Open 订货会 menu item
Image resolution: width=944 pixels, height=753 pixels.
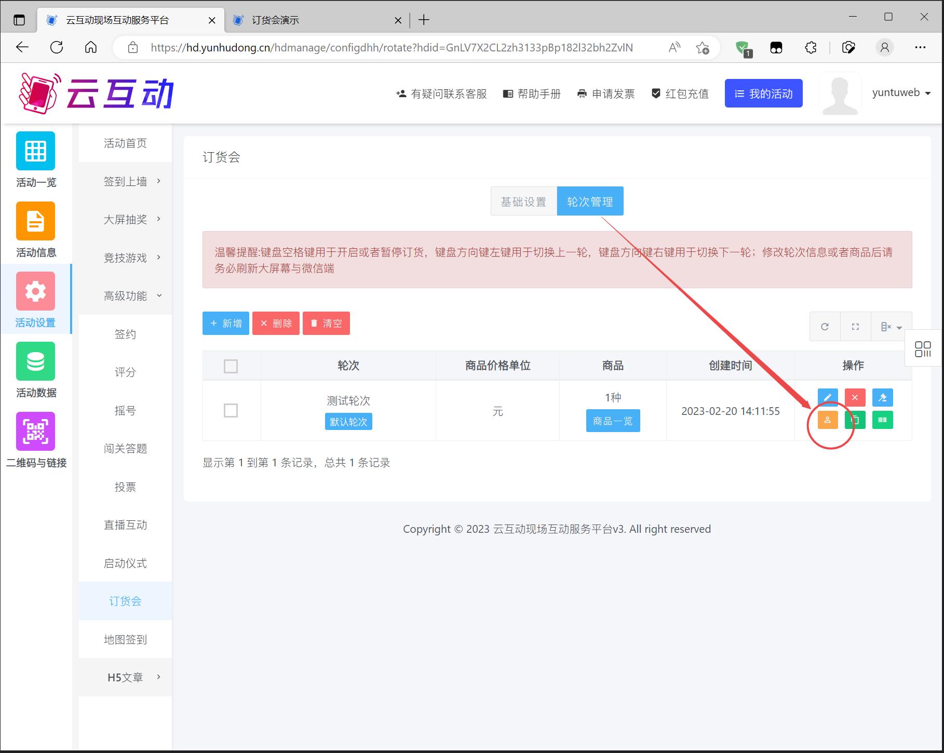125,601
